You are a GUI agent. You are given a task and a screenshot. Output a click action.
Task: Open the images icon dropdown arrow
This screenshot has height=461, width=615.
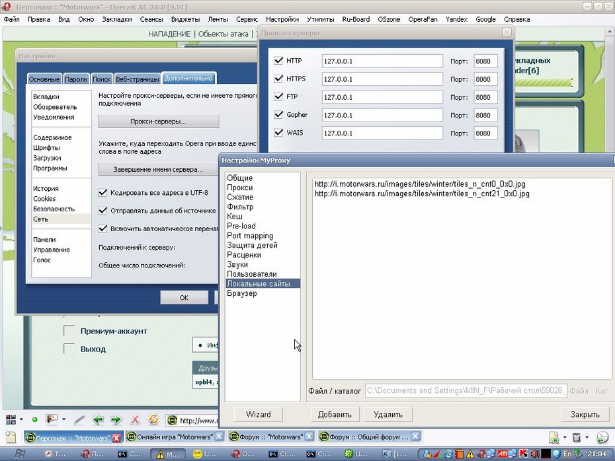[64, 419]
